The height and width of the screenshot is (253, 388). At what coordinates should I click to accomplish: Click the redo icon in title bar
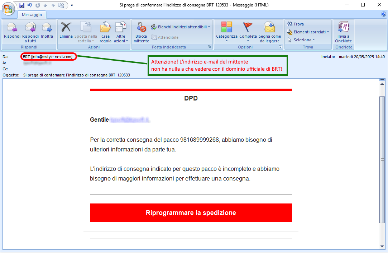pyautogui.click(x=38, y=5)
